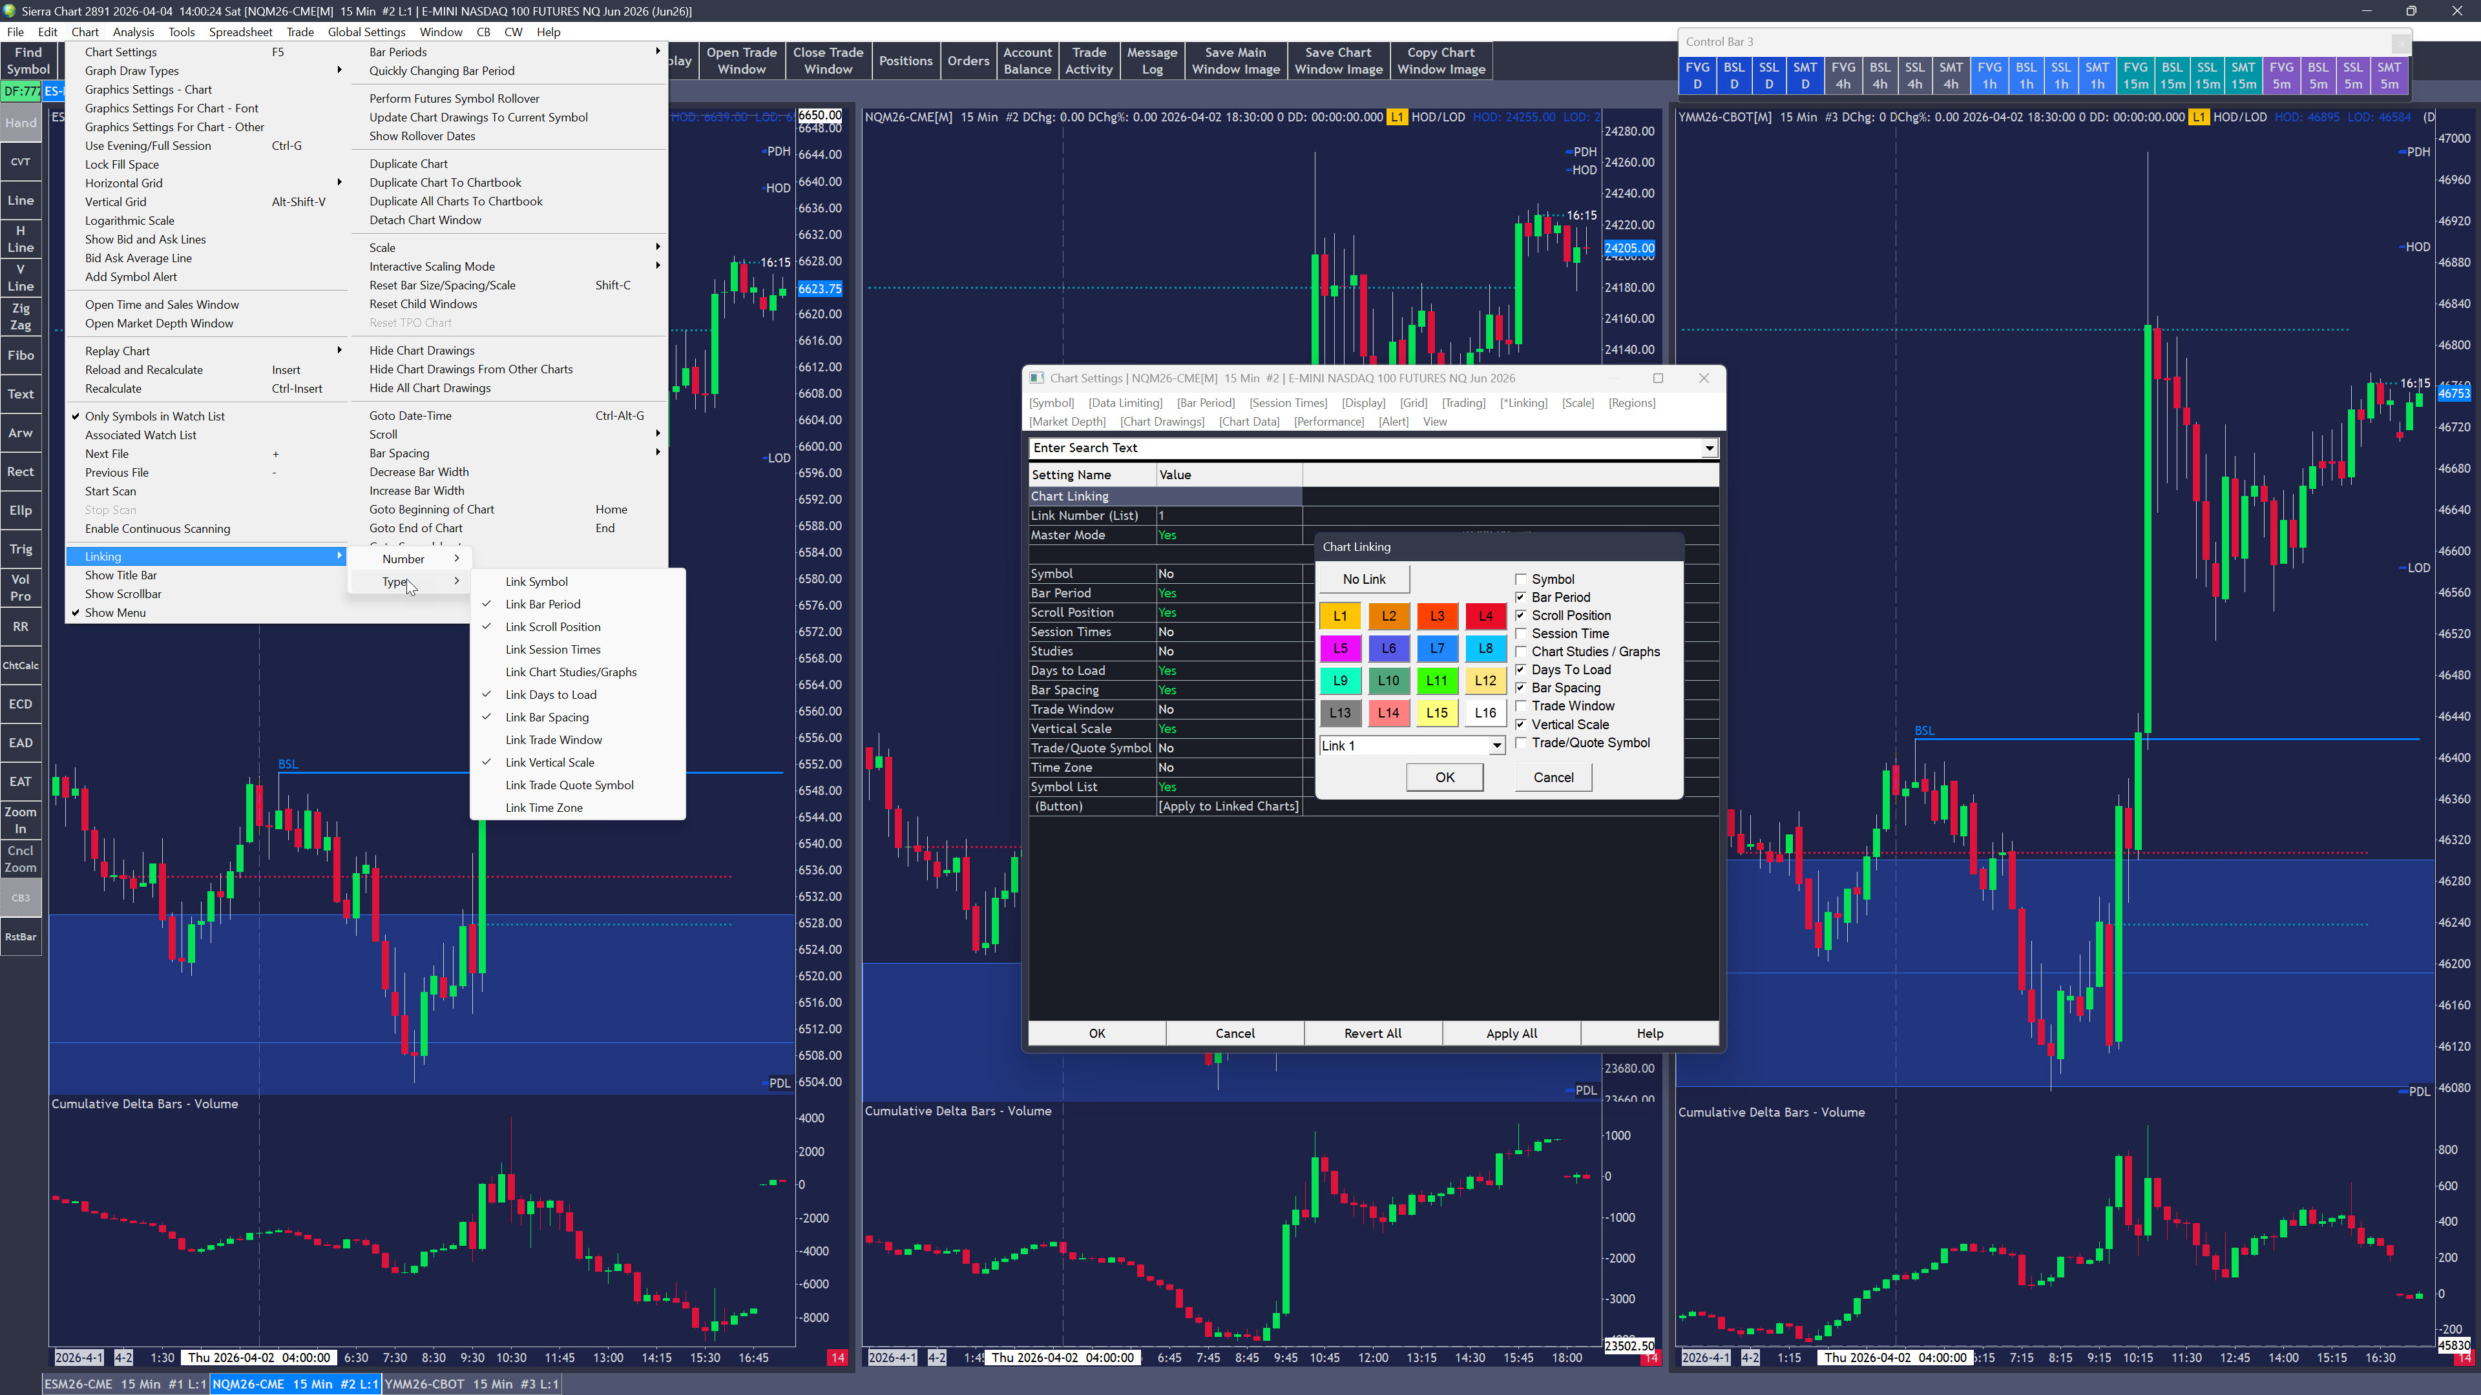2481x1395 pixels.
Task: Select the H Line tool
Action: pyautogui.click(x=20, y=239)
